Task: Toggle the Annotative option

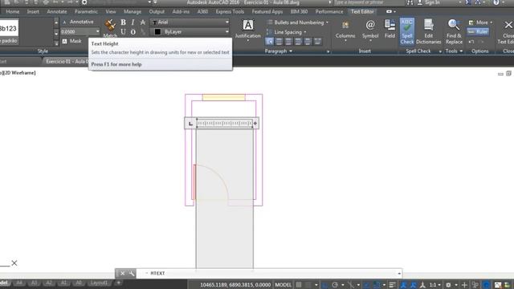Action: point(78,22)
